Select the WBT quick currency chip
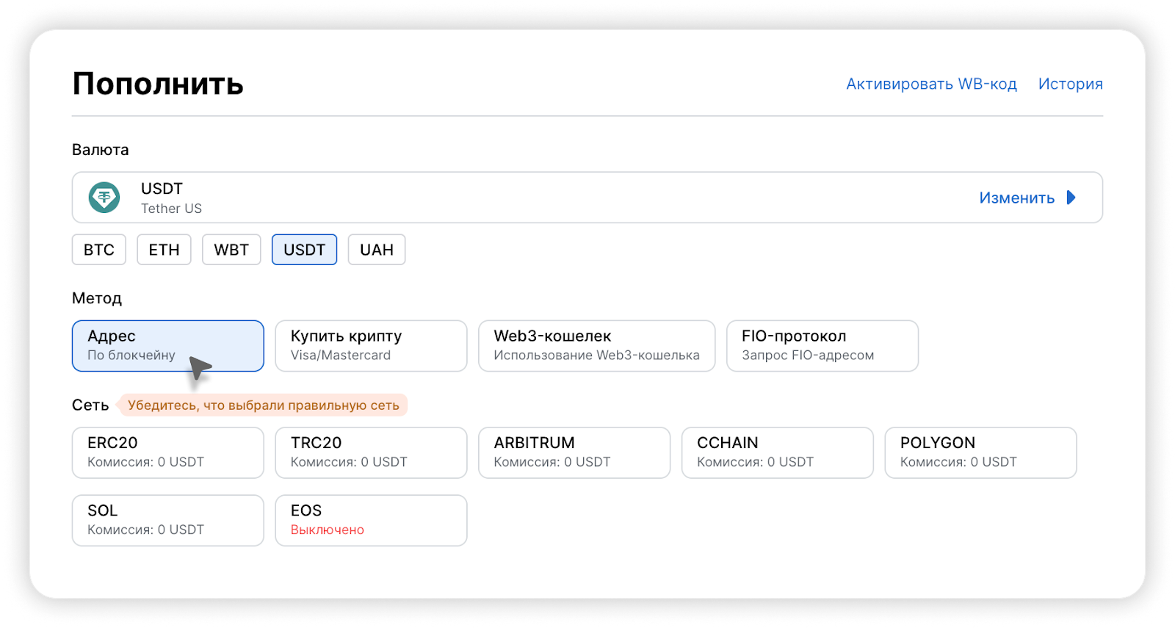The height and width of the screenshot is (628, 1175). 231,250
